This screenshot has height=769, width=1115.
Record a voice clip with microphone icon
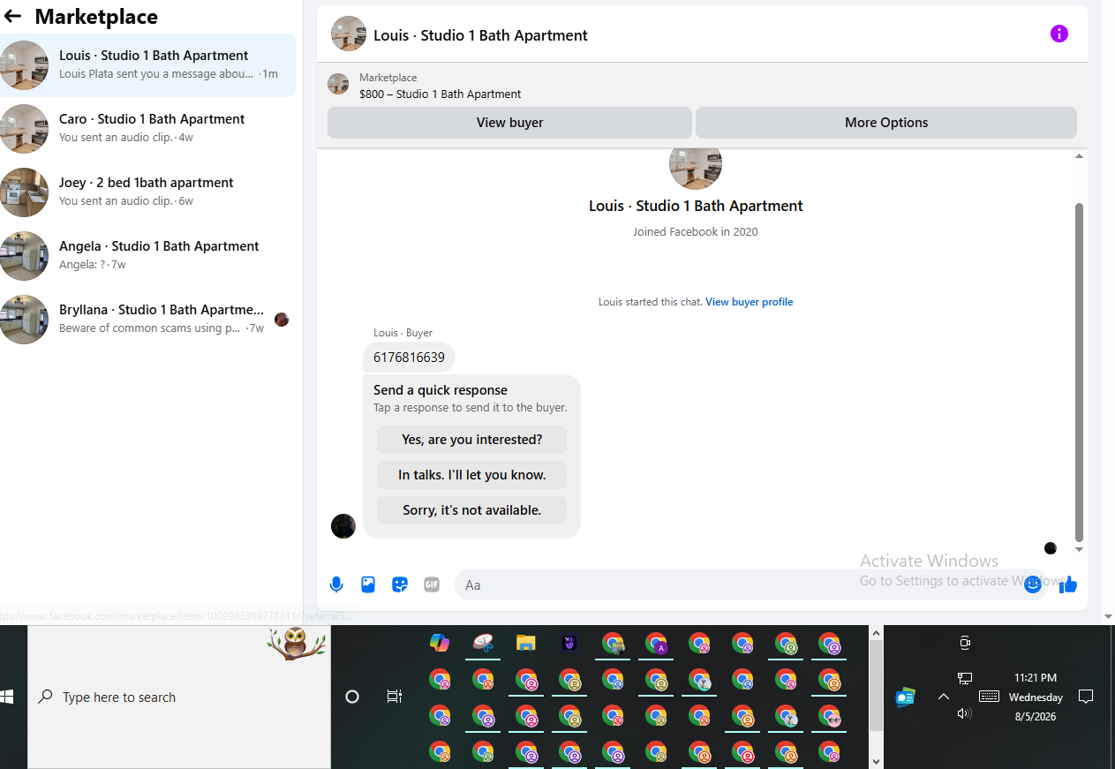pyautogui.click(x=336, y=584)
